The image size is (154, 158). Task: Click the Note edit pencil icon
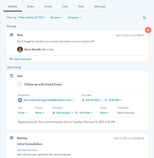(x=11, y=35)
